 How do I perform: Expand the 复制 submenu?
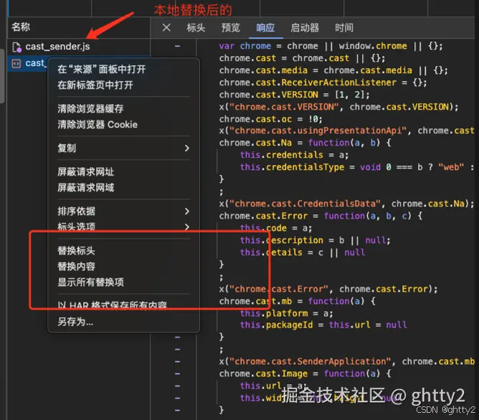click(x=124, y=148)
